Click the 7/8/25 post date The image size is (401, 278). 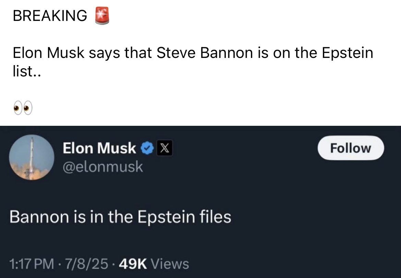[86, 264]
